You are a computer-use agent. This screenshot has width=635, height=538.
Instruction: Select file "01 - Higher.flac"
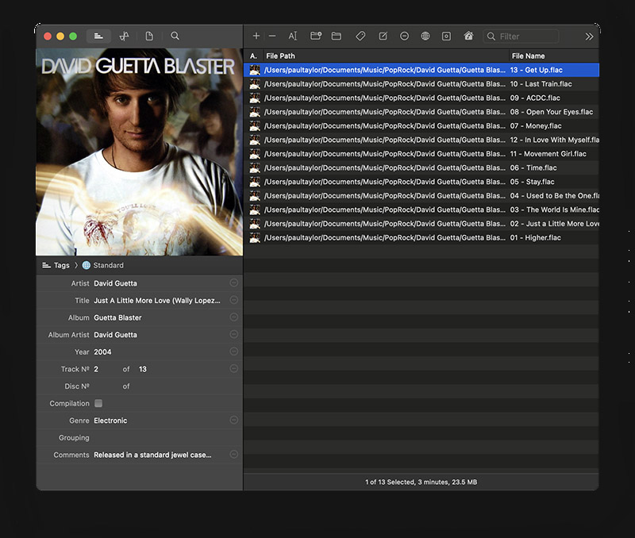pyautogui.click(x=421, y=237)
